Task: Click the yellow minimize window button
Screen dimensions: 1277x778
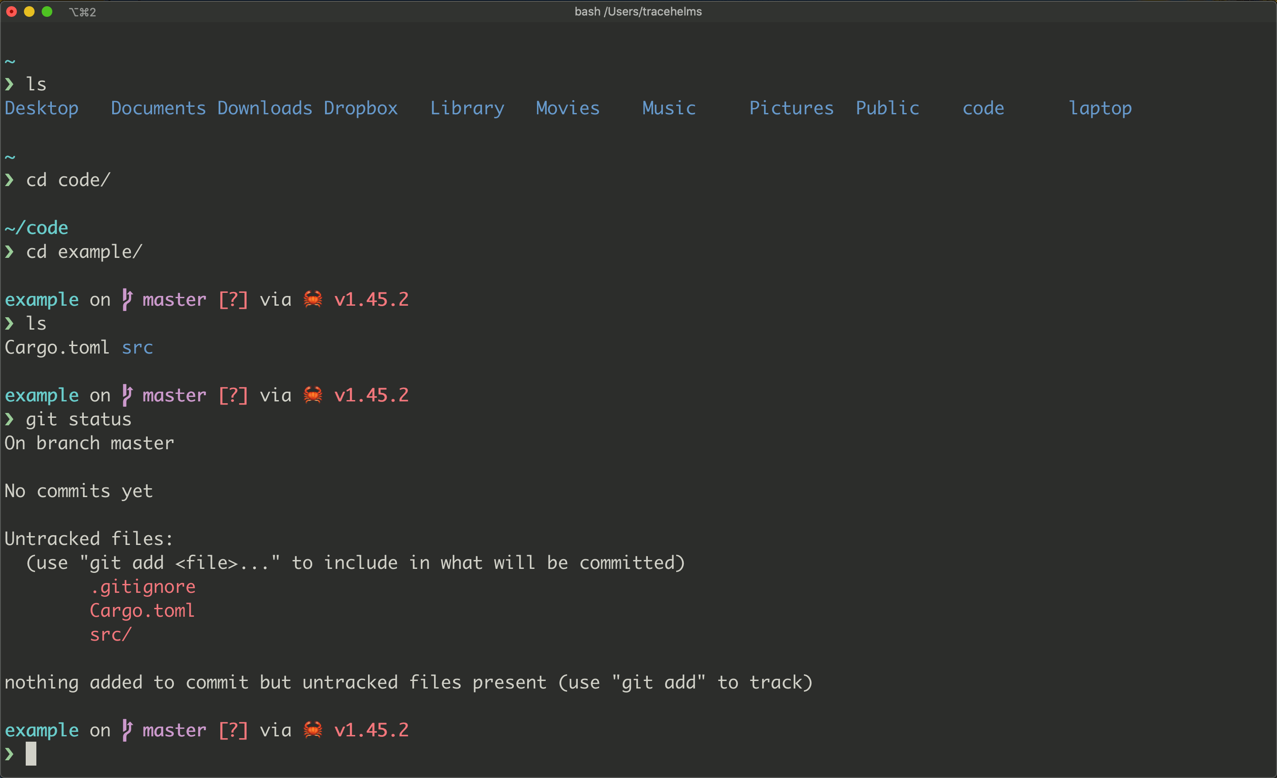Action: point(29,12)
